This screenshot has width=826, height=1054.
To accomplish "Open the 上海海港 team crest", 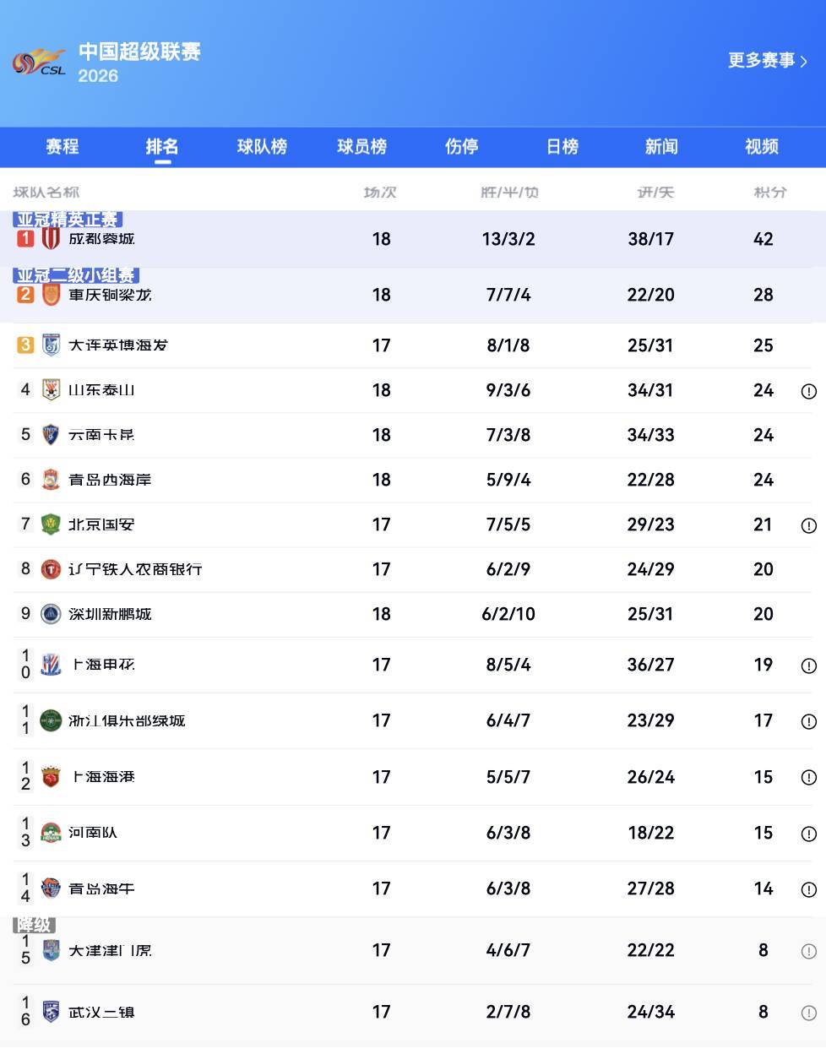I will 51,777.
